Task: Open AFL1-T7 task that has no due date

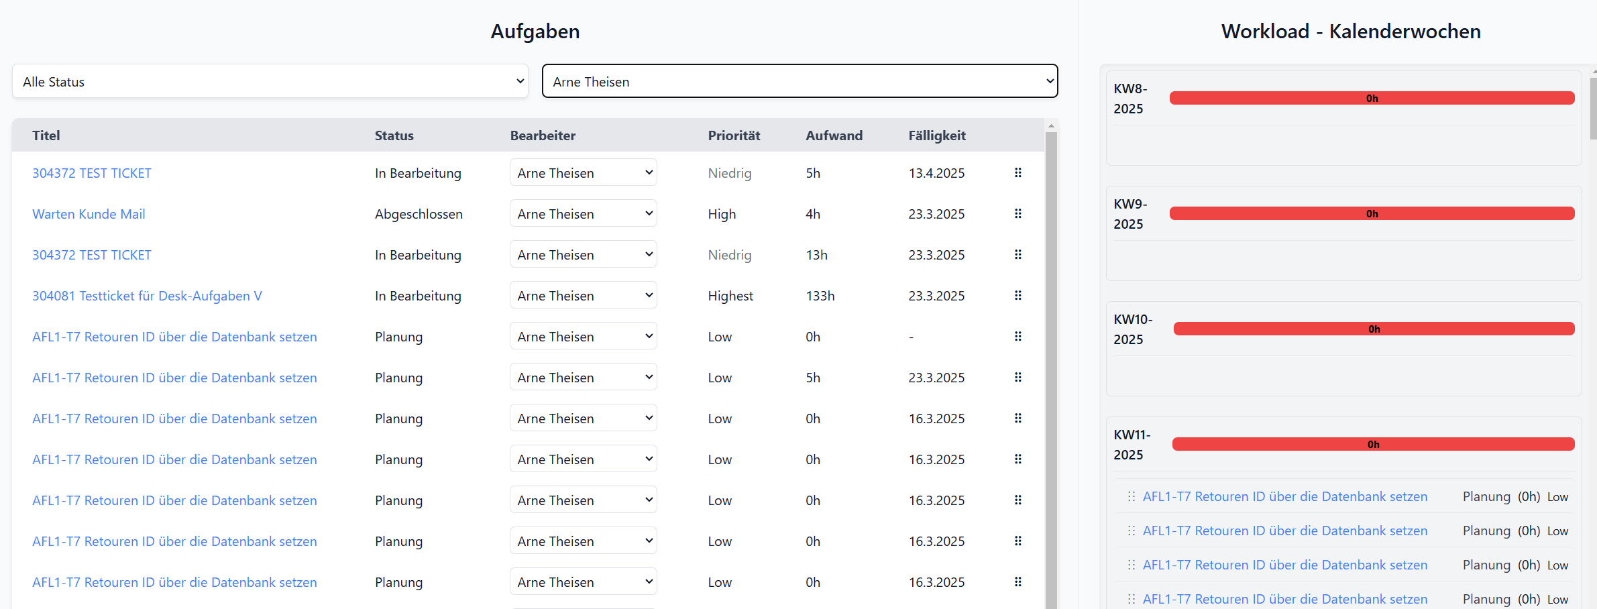Action: click(x=174, y=337)
